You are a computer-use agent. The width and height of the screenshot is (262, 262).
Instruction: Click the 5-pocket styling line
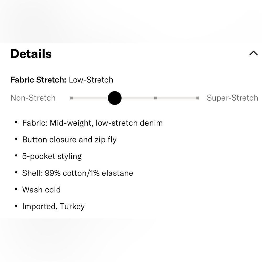[52, 156]
